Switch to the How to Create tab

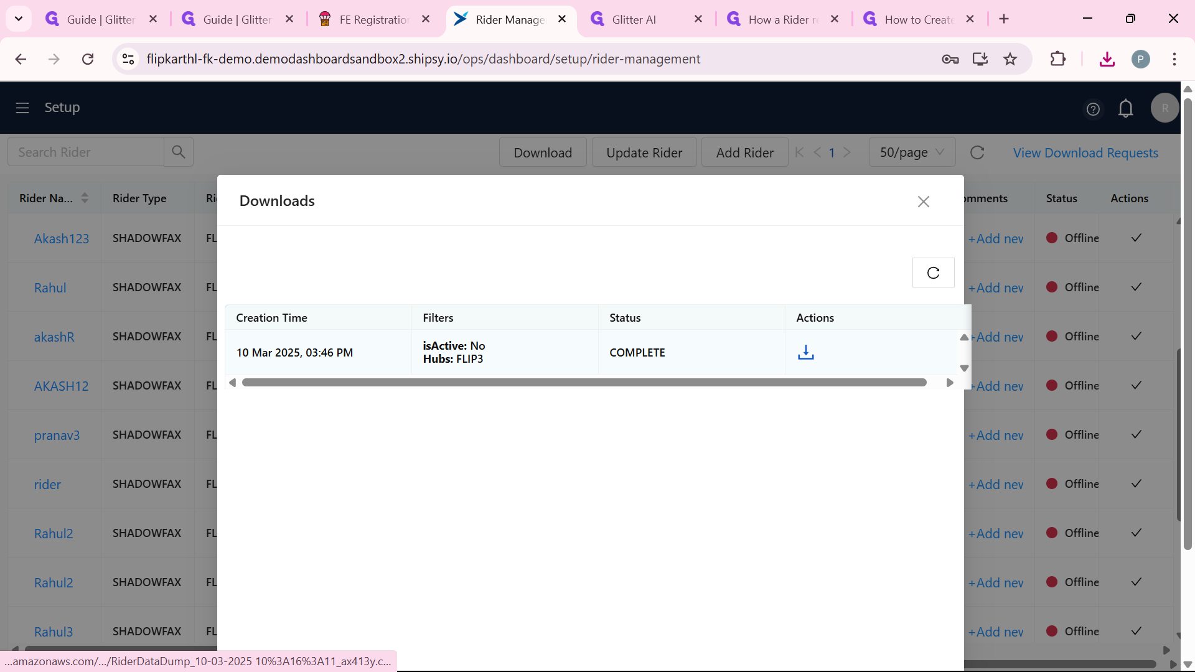click(x=919, y=19)
